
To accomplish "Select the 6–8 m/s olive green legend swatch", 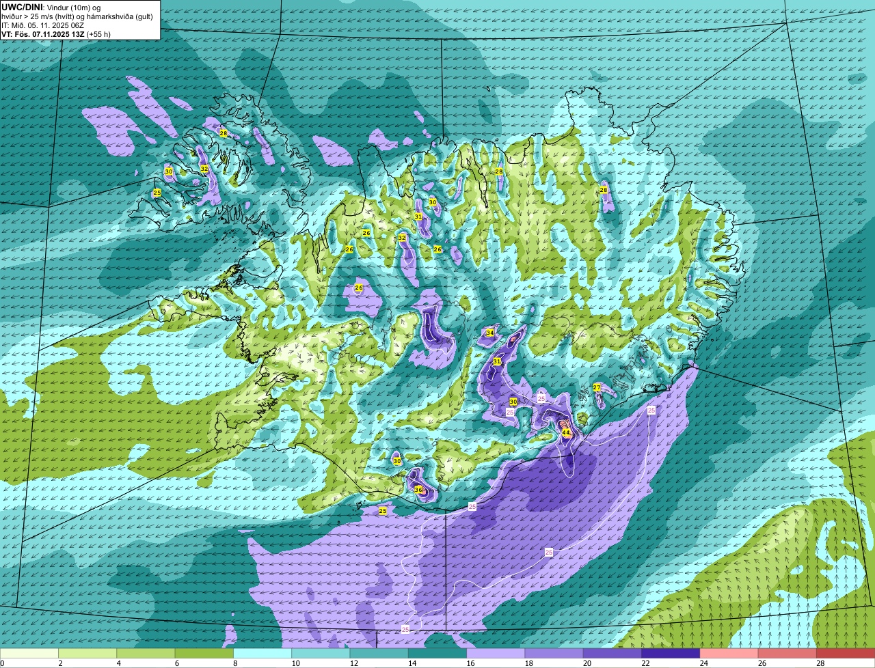I will coord(204,653).
